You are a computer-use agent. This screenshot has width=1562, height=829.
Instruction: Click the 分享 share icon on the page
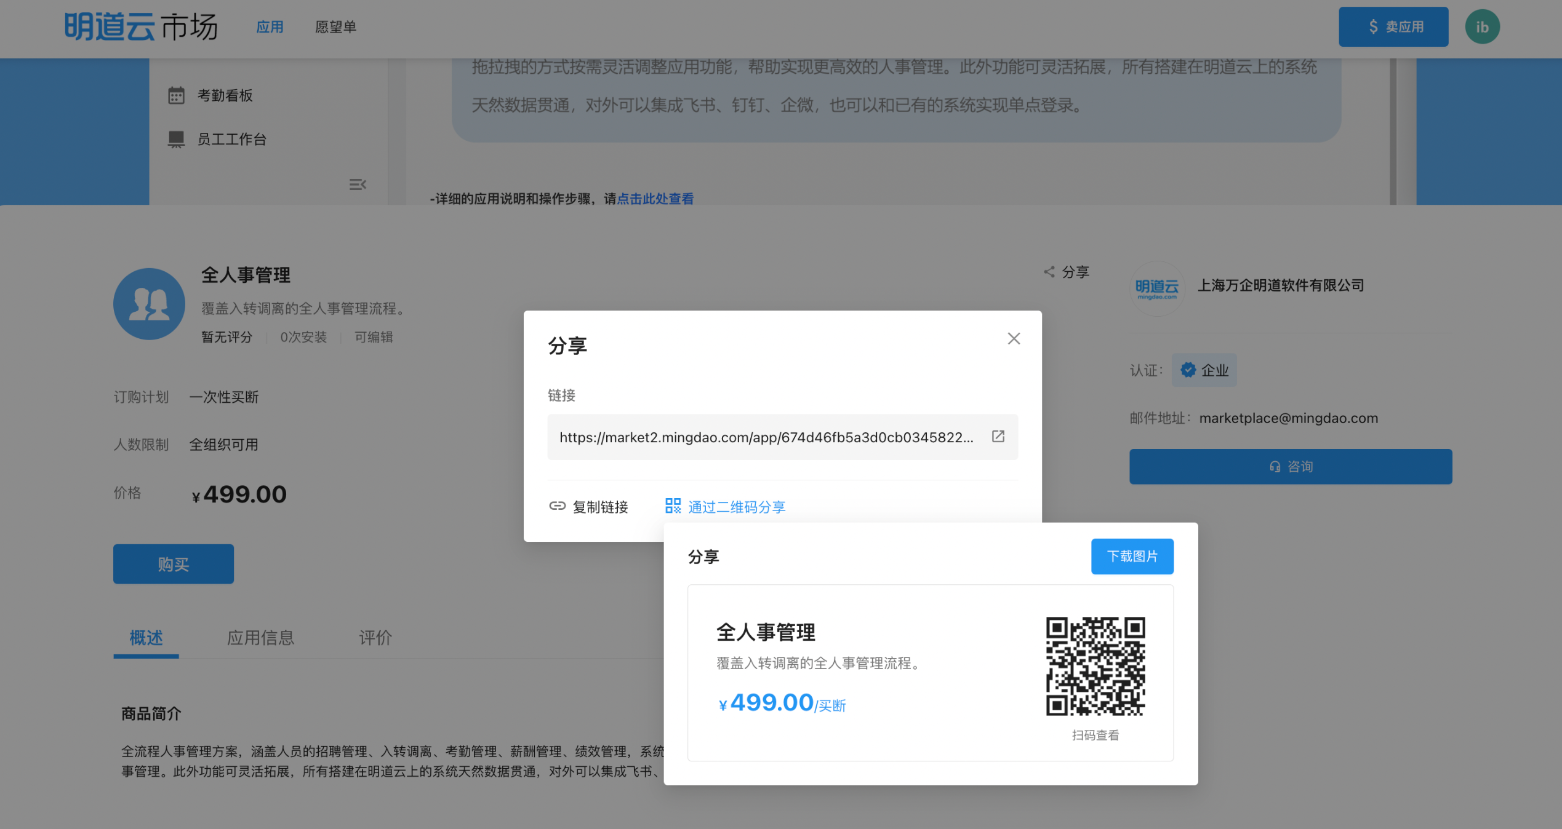click(1049, 272)
